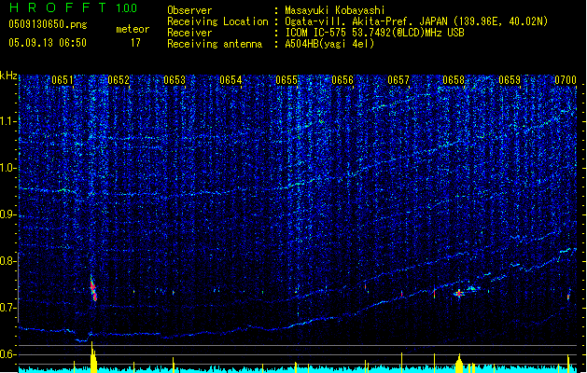587x373 pixels.
Task: Click the 1.1 kHz axis label
Action: (8, 121)
